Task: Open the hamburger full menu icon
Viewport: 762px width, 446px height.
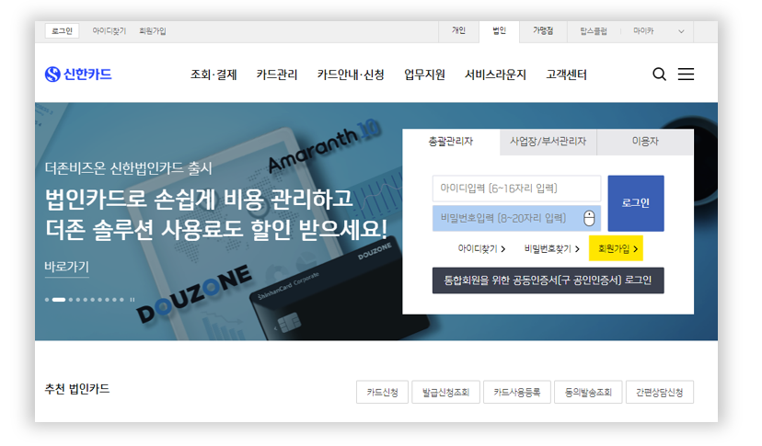Action: click(686, 74)
